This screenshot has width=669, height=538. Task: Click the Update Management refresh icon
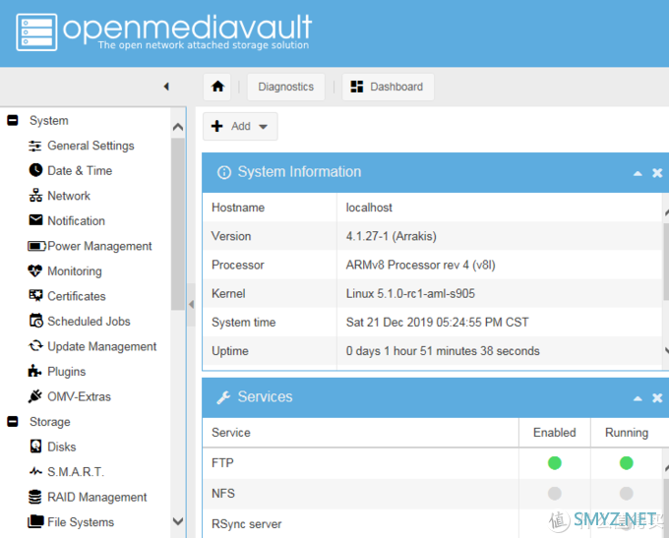[35, 345]
